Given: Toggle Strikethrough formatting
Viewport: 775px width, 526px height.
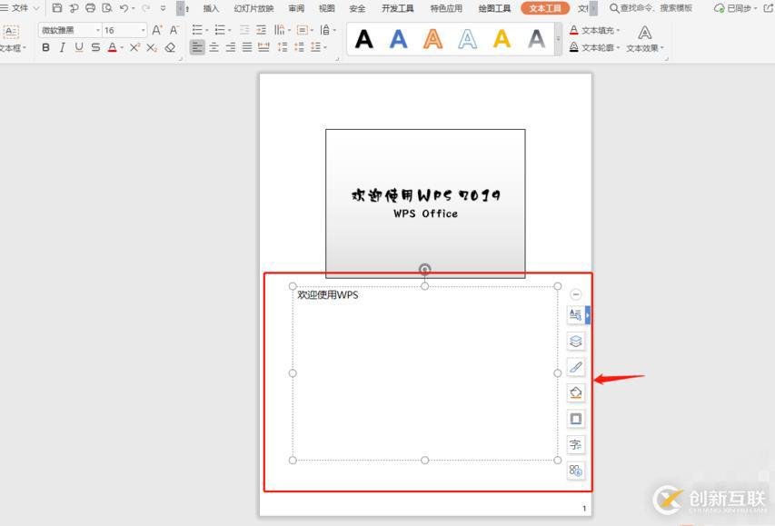Looking at the screenshot, I should (96, 47).
